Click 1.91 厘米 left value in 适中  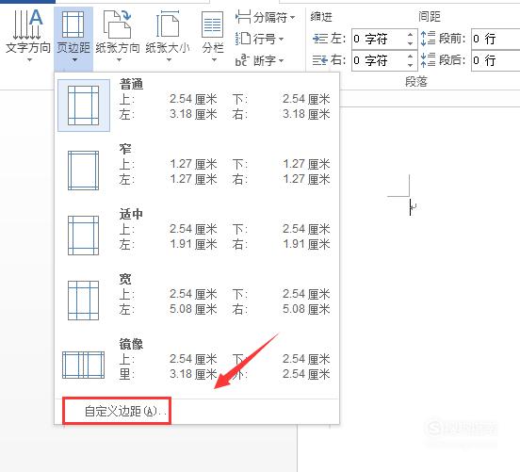coord(193,244)
